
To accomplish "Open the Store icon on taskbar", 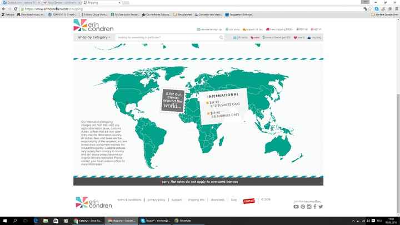I will (56, 221).
